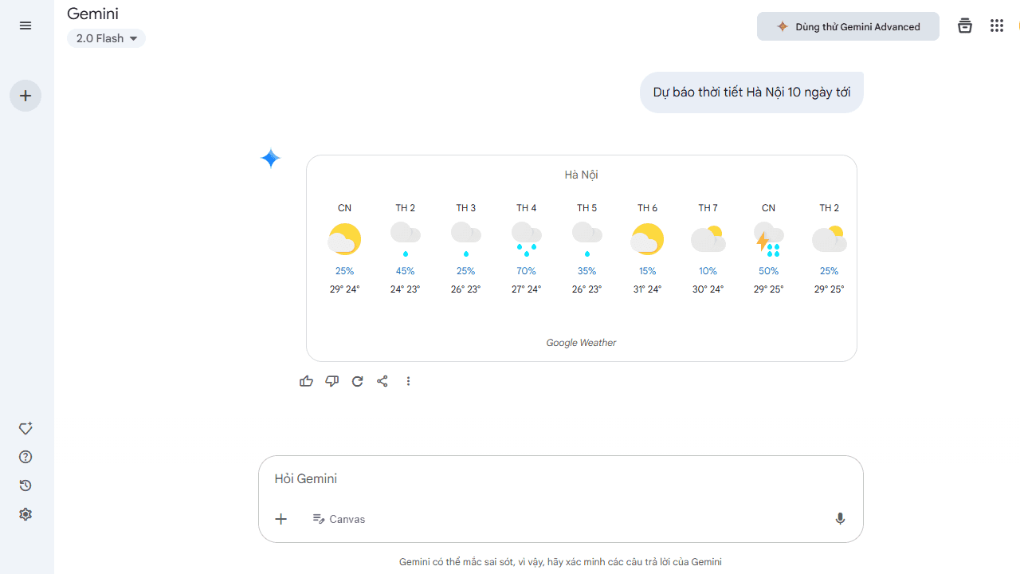Screen dimensions: 1020x574
Task: Click the 10% rain chance value
Action: (x=708, y=271)
